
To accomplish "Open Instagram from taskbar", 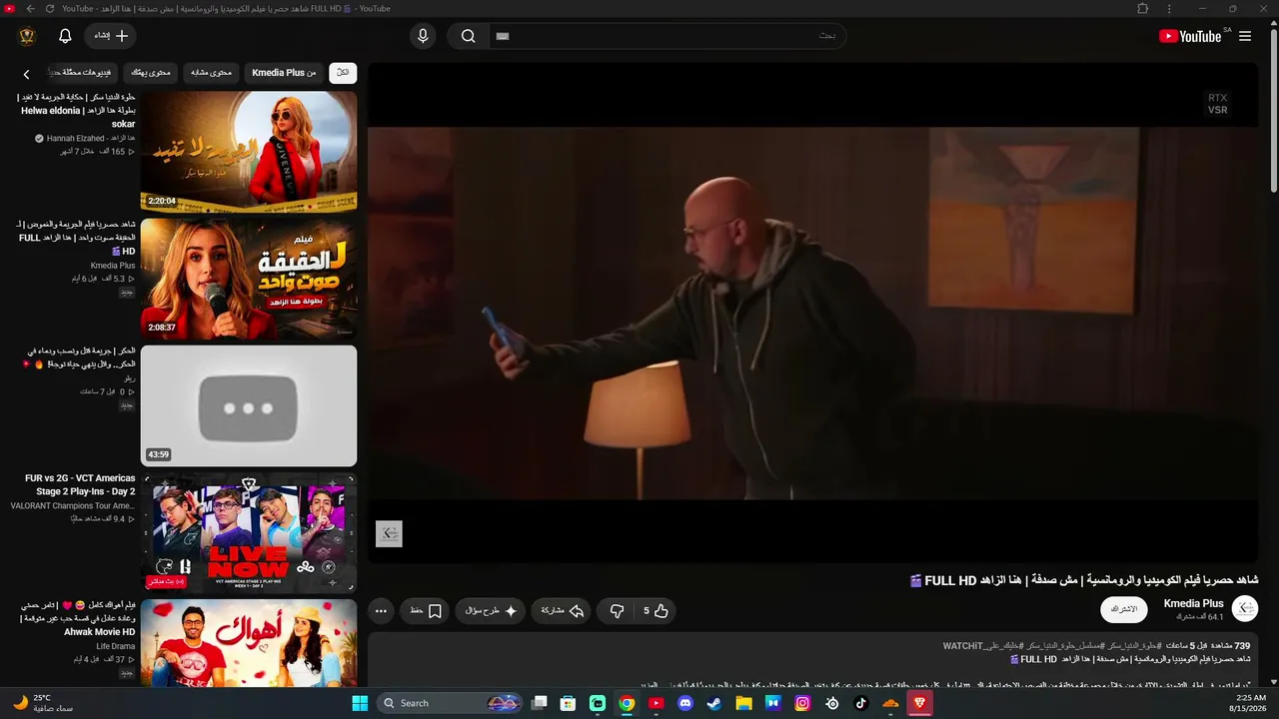I will [x=802, y=703].
